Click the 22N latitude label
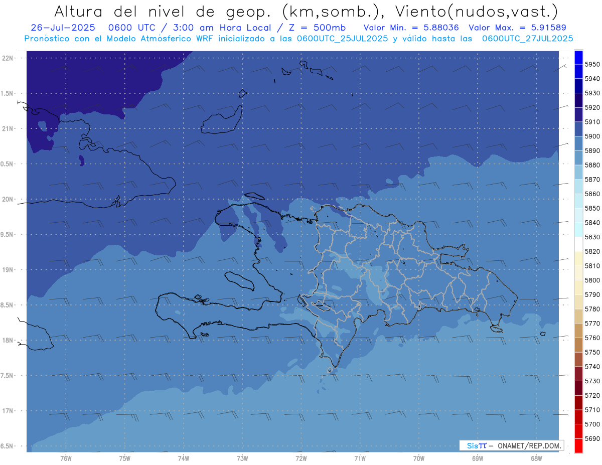602x465 pixels. pos(8,58)
